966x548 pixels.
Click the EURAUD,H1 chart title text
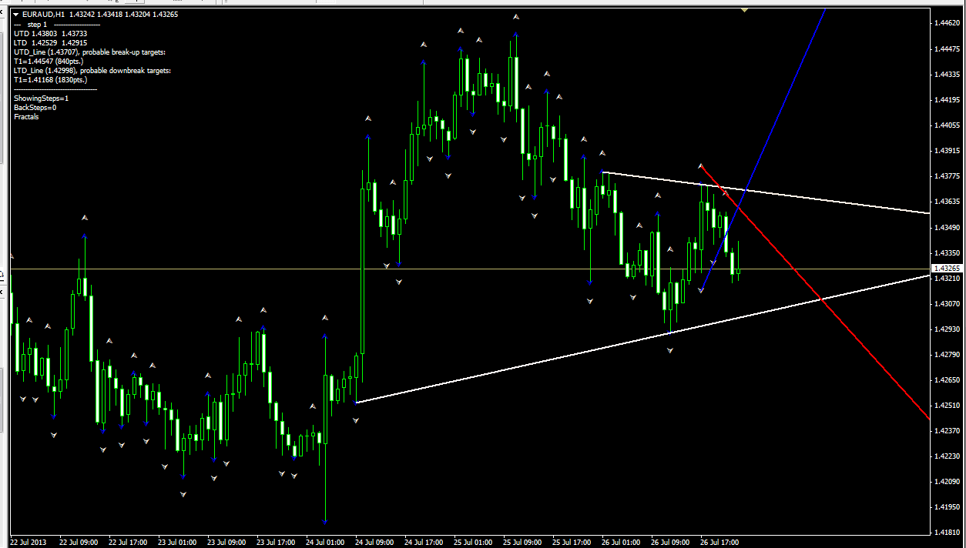coord(44,15)
